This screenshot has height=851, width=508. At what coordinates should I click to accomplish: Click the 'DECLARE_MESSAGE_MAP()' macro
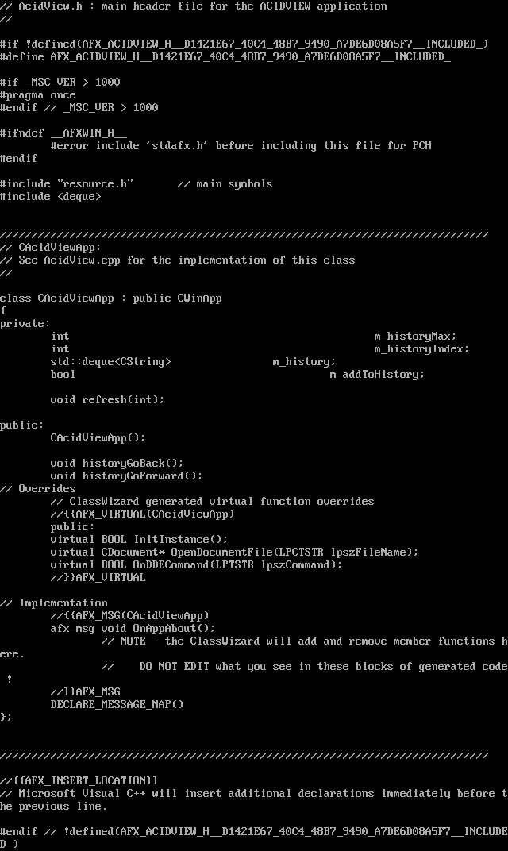pyautogui.click(x=117, y=705)
